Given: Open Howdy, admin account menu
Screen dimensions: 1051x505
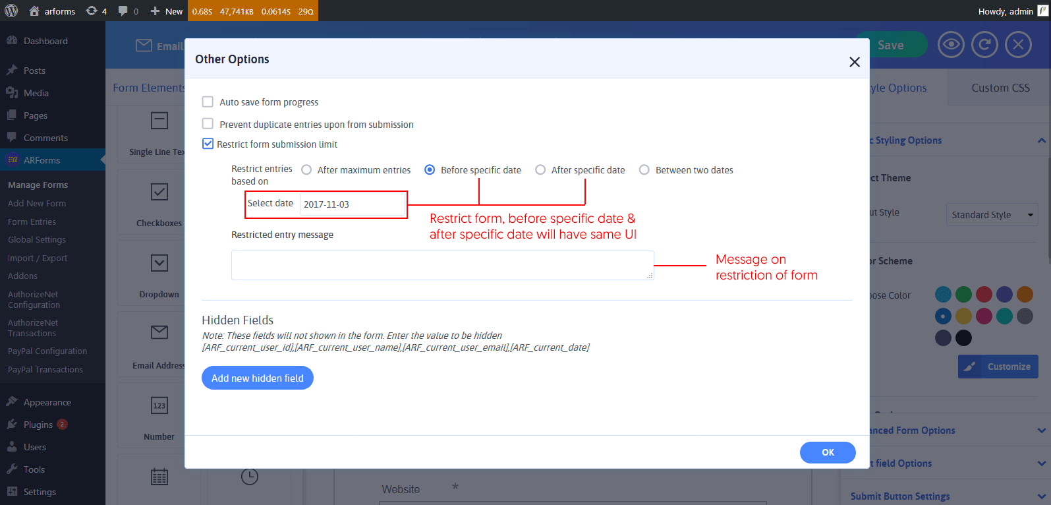Looking at the screenshot, I should point(1012,11).
